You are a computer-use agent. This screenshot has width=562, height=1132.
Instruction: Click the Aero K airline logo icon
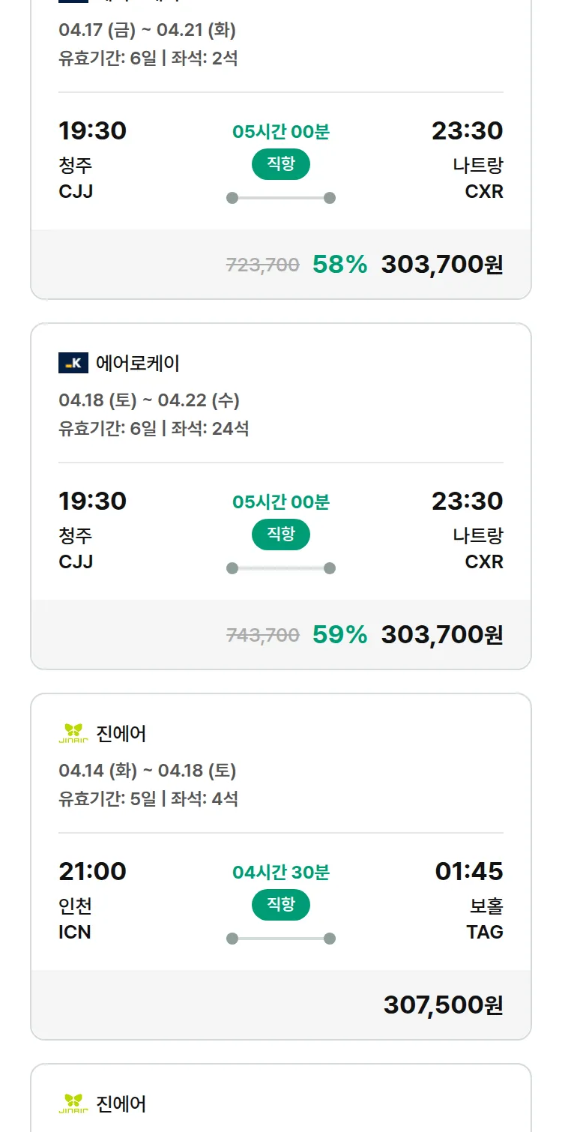[x=73, y=364]
